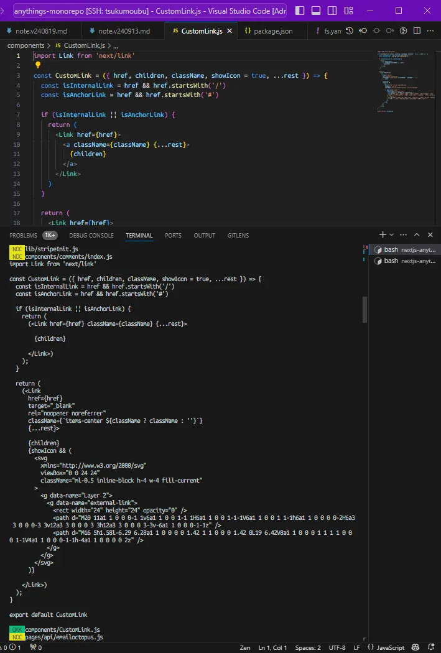Switch to the package.json tab

pos(267,31)
